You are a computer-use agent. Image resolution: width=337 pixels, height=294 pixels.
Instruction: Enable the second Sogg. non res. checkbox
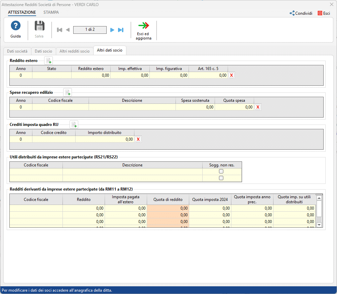(x=221, y=178)
